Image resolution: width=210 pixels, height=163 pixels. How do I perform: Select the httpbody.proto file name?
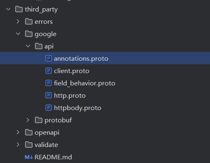pyautogui.click(x=77, y=108)
